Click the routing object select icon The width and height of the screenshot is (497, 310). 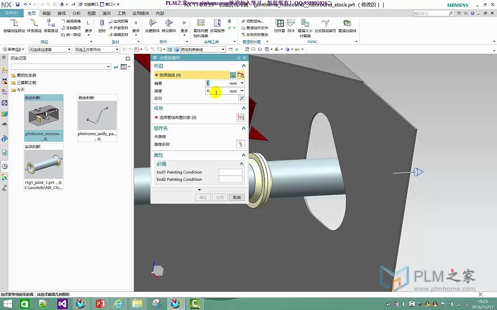tap(241, 118)
